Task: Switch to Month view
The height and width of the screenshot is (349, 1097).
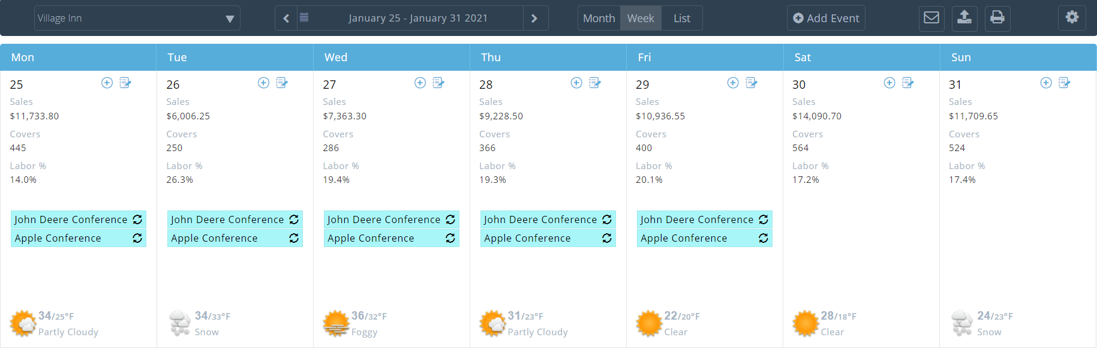Action: pyautogui.click(x=599, y=18)
